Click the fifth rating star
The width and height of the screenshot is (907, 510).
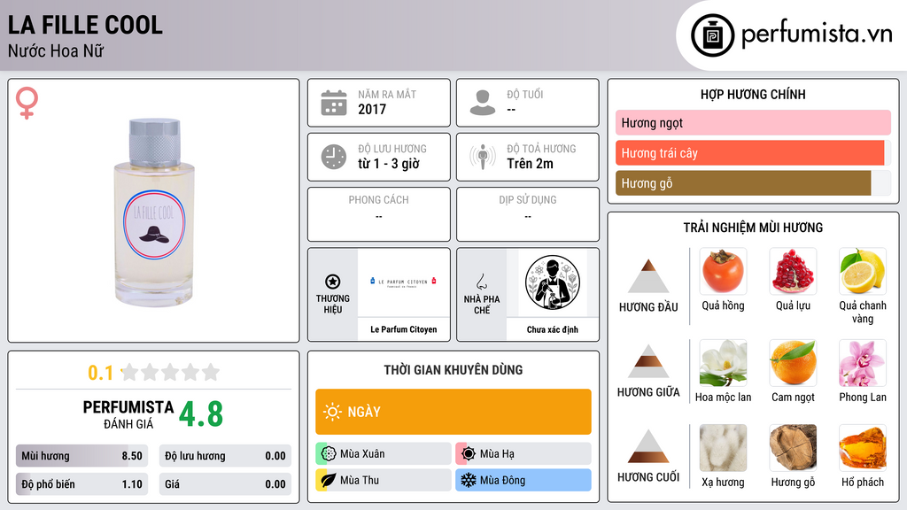pos(211,372)
